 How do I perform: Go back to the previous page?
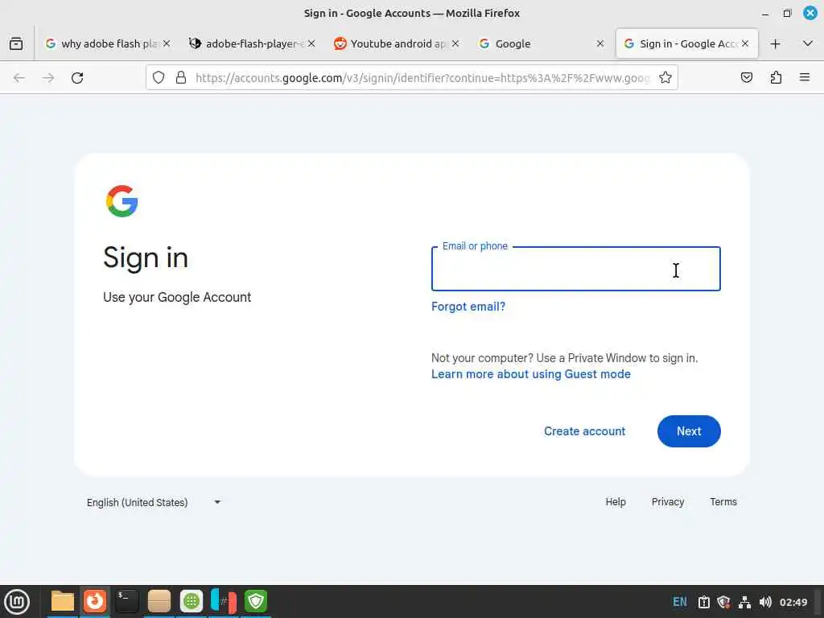(x=19, y=78)
